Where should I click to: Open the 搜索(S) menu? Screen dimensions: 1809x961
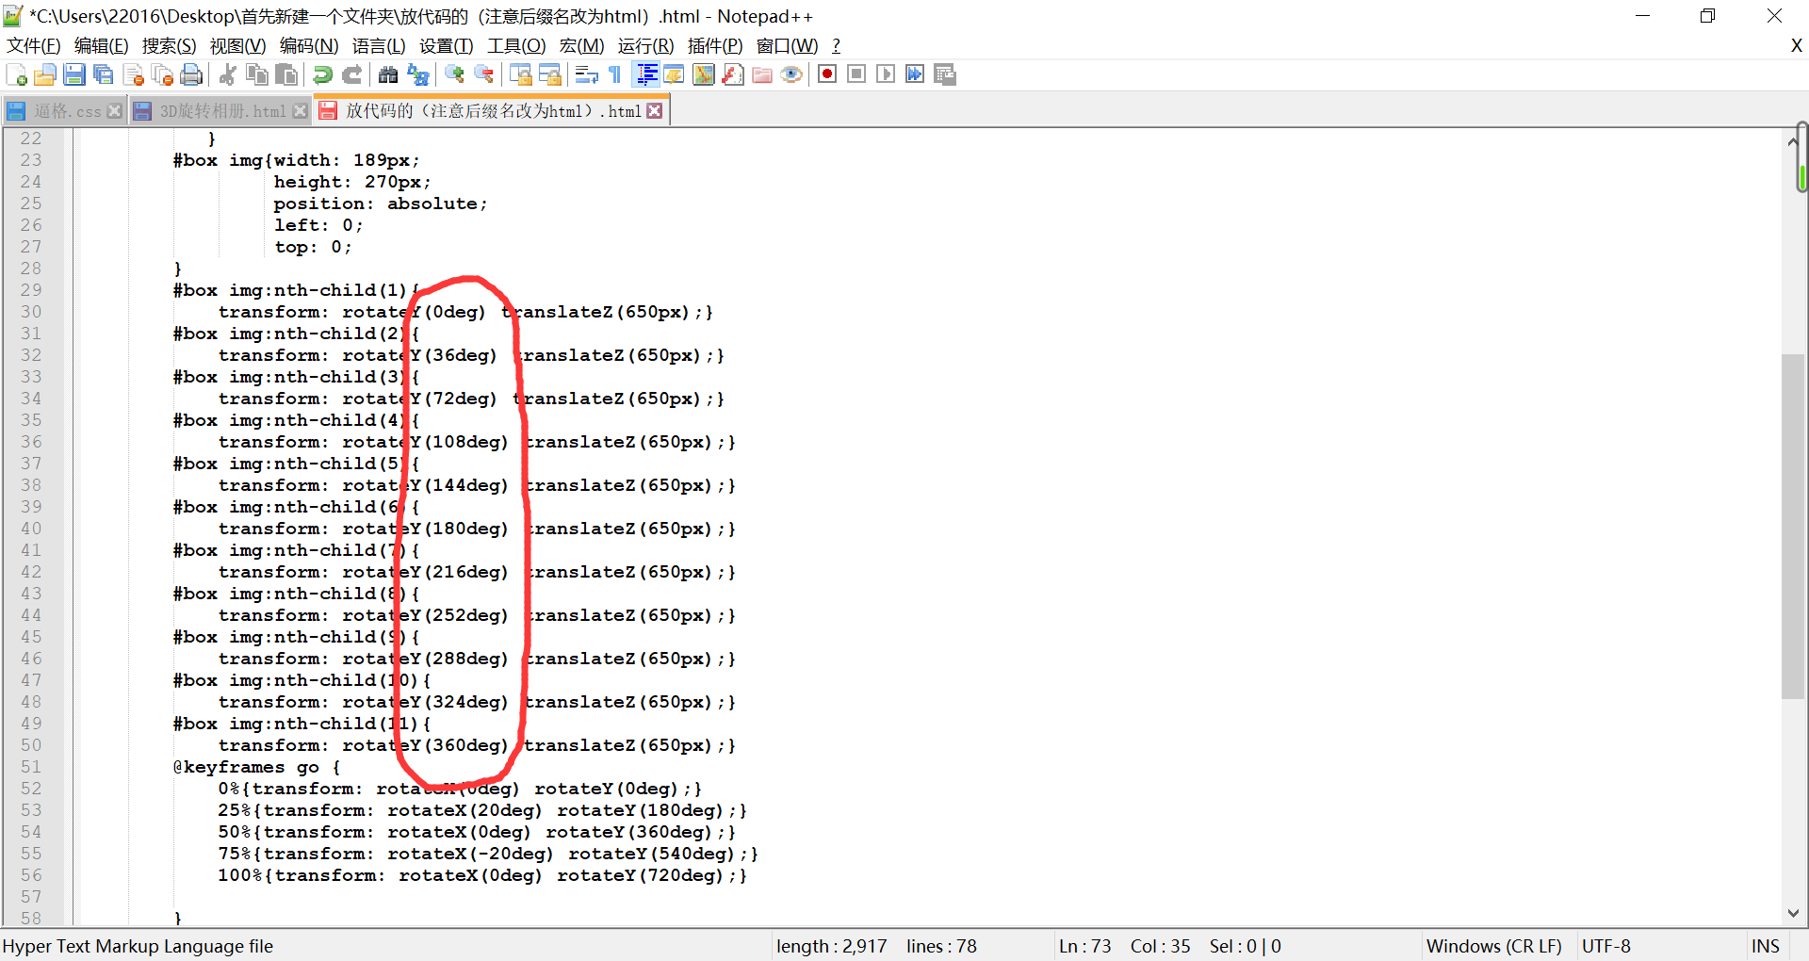click(x=170, y=45)
